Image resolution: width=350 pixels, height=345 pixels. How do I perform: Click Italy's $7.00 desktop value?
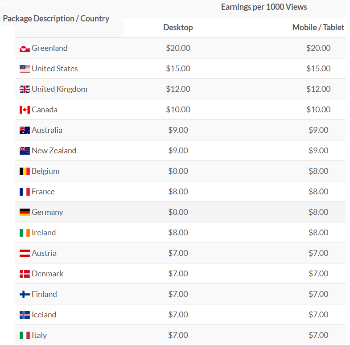click(x=178, y=335)
